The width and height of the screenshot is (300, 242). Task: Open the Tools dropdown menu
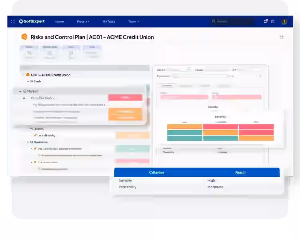click(134, 22)
